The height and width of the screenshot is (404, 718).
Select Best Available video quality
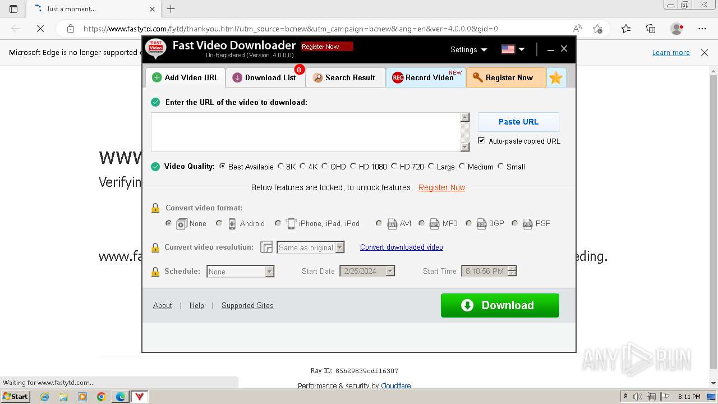[x=223, y=166]
